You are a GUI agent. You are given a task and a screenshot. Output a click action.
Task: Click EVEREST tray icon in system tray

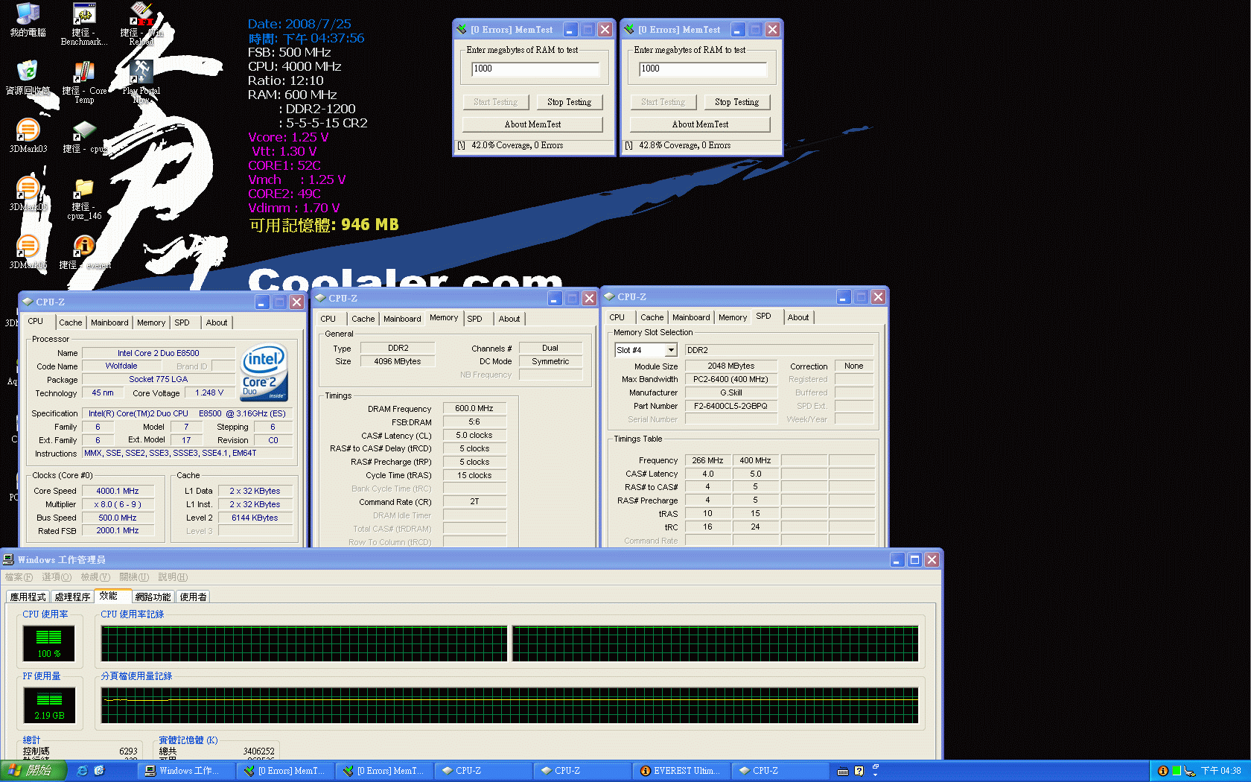pos(1162,771)
